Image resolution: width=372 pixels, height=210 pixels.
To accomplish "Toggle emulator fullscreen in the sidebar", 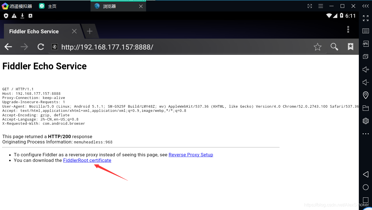I will coord(366,18).
